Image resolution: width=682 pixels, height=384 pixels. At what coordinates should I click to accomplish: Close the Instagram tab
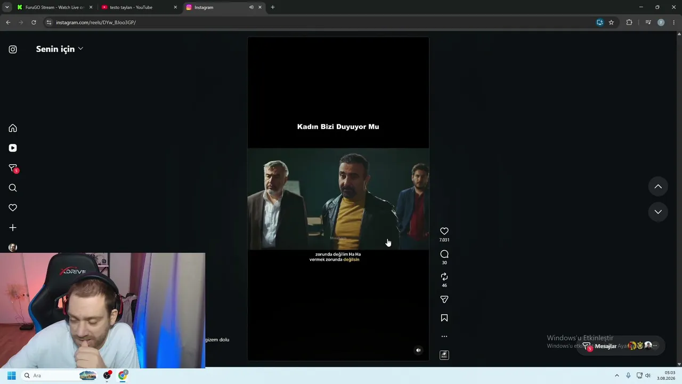[x=260, y=7]
